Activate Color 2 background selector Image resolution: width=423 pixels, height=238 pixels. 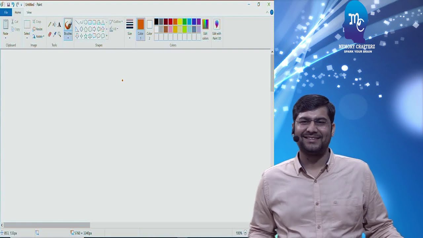coord(149,29)
